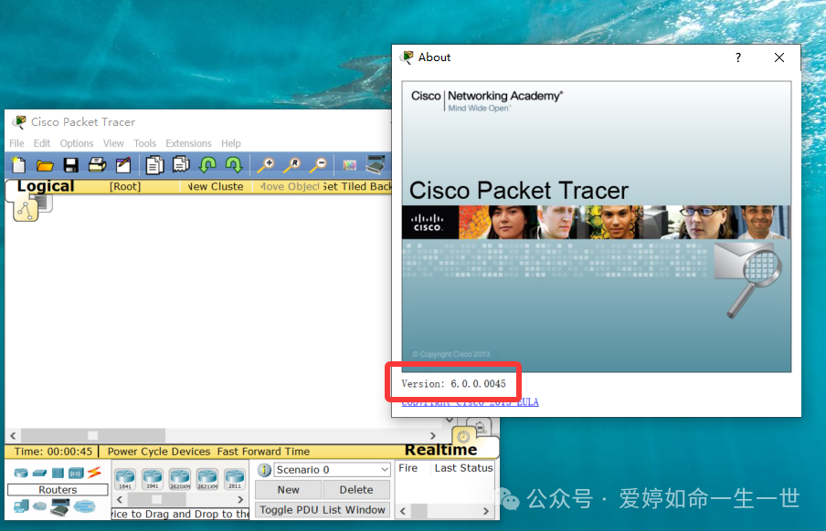Viewport: 826px width, 531px height.
Task: Click the Paste icon in the toolbar
Action: [x=181, y=165]
